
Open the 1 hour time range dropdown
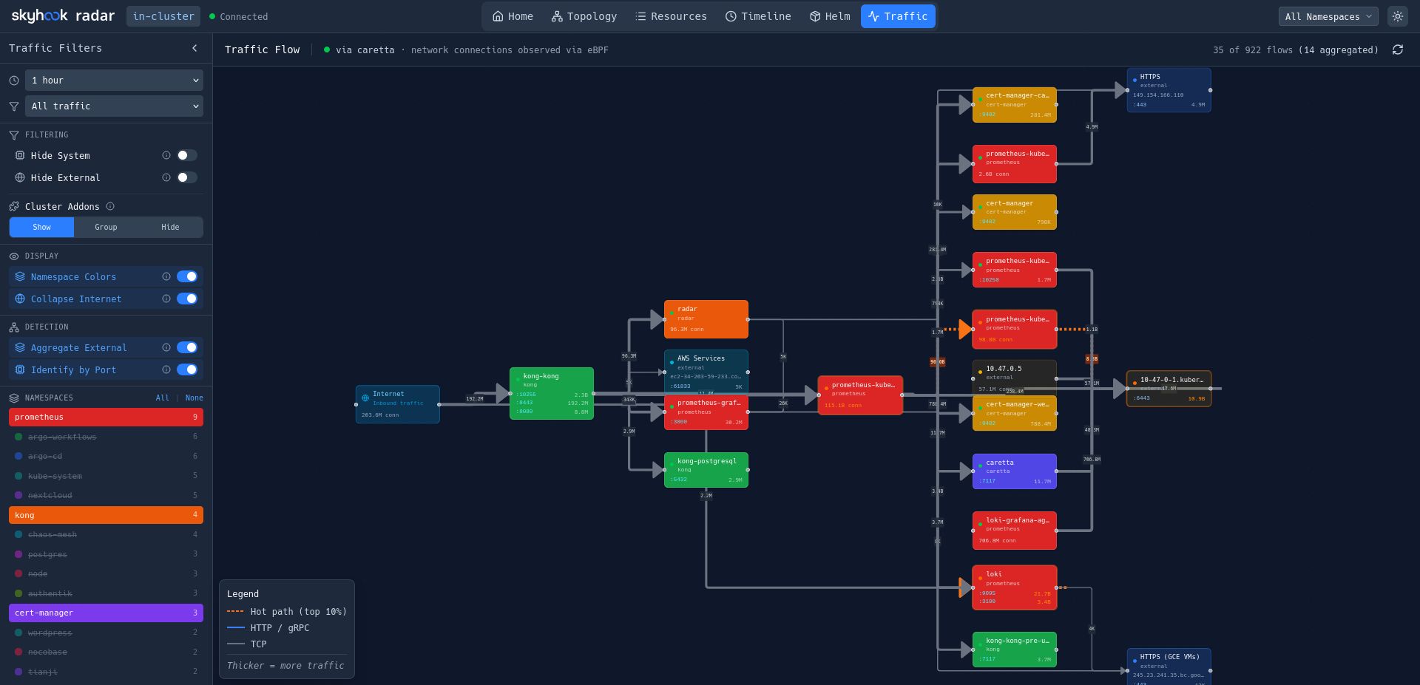tap(114, 80)
